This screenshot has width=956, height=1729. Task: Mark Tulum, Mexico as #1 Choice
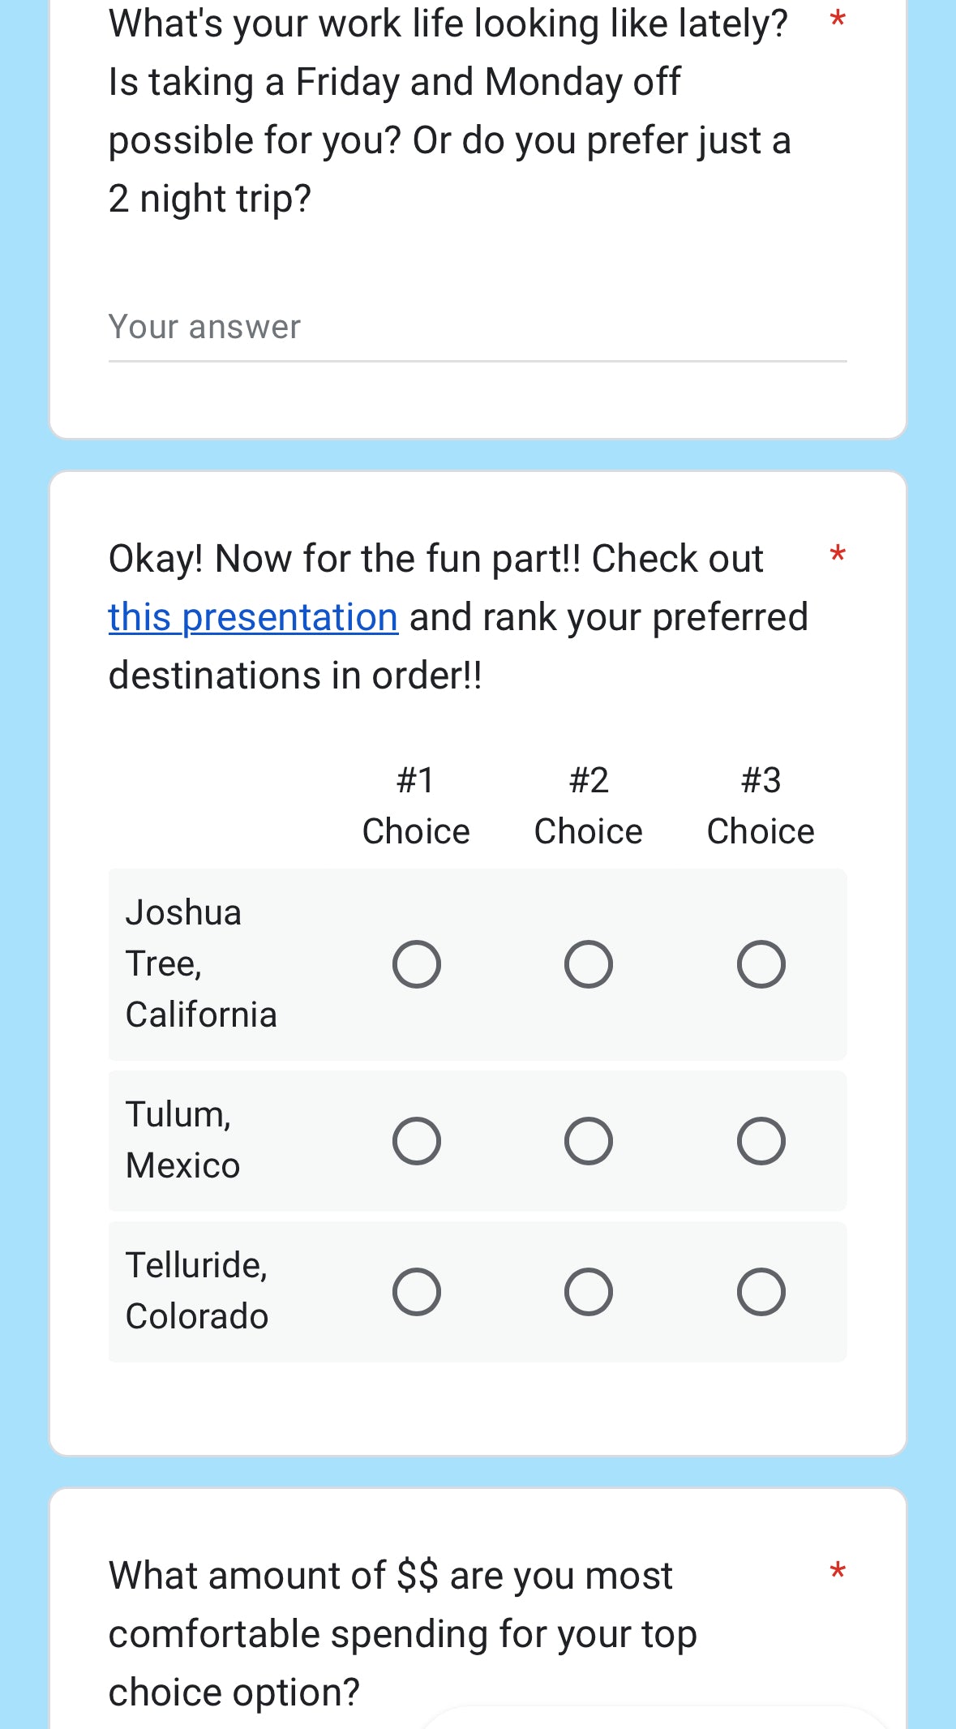[417, 1141]
